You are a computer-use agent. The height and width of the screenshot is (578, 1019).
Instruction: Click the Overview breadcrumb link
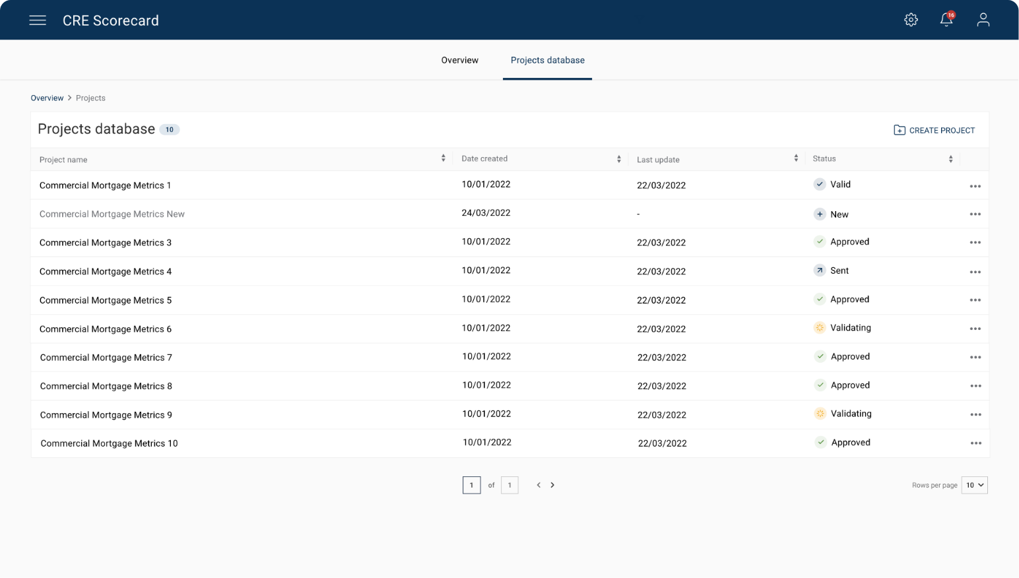pyautogui.click(x=47, y=98)
